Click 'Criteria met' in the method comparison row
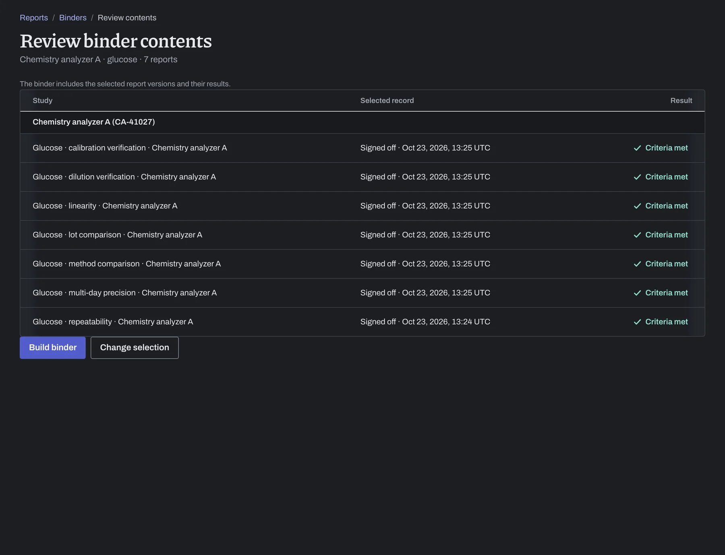The width and height of the screenshot is (725, 555). 667,264
